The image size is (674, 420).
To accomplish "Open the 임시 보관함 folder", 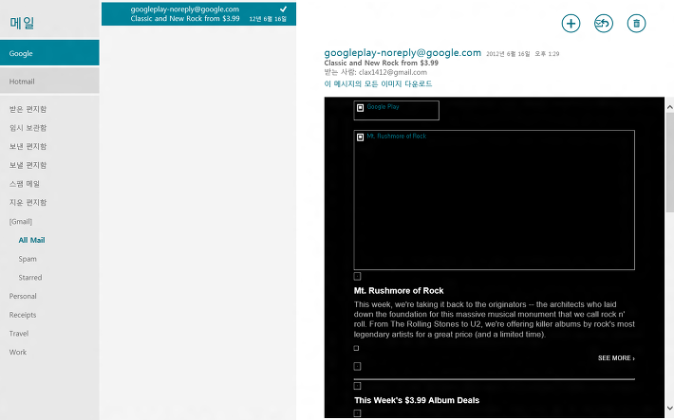I will point(28,128).
